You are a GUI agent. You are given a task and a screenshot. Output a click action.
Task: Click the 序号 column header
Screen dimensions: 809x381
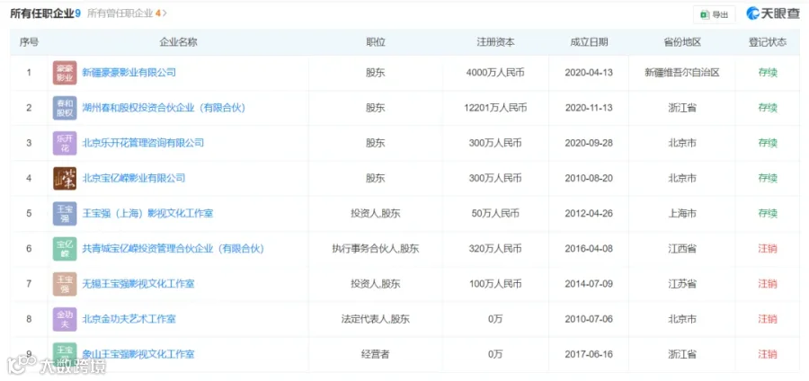[x=29, y=42]
